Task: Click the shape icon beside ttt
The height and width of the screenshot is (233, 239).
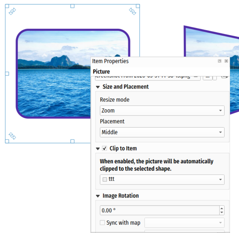Action: coord(105,179)
